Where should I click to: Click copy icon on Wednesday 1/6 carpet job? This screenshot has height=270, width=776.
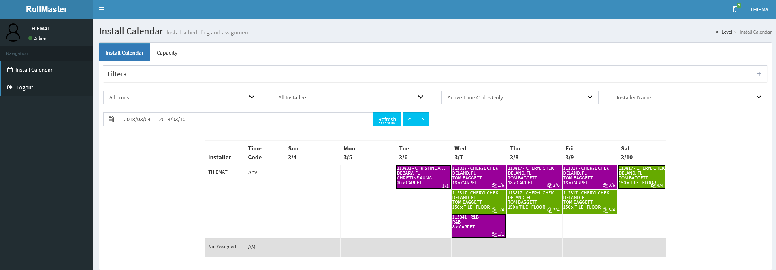pyautogui.click(x=494, y=186)
